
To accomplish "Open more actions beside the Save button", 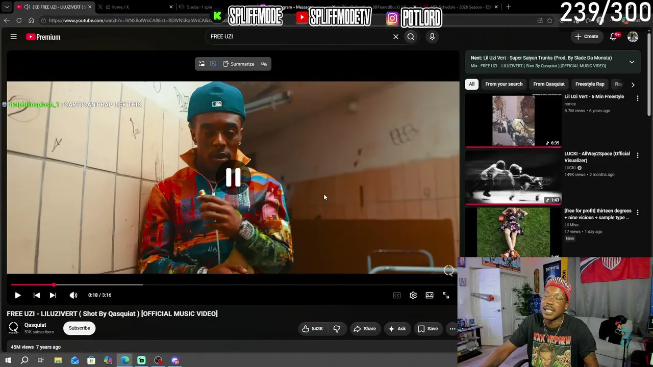I will (452, 329).
